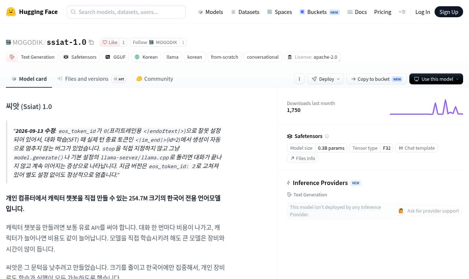Select the Text Generation tag

pyautogui.click(x=32, y=57)
